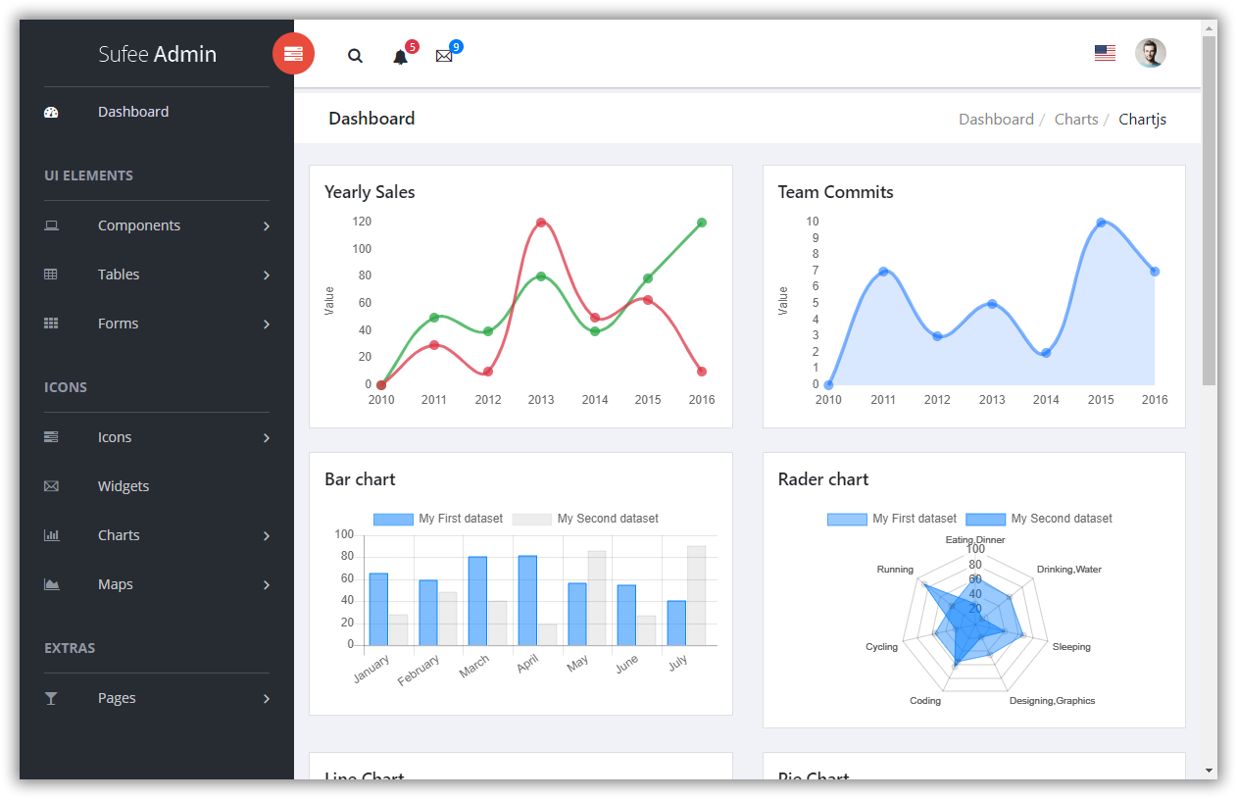Click the Dashboard breadcrumb link
Image resolution: width=1237 pixels, height=799 pixels.
coord(996,119)
